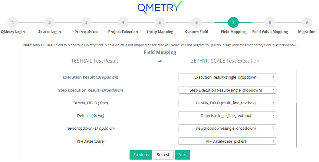
Task: Open the Entity Mapping step label
Action: [160, 32]
